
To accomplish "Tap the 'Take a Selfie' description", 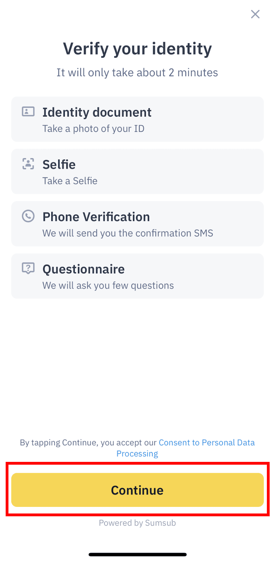I will 70,181.
